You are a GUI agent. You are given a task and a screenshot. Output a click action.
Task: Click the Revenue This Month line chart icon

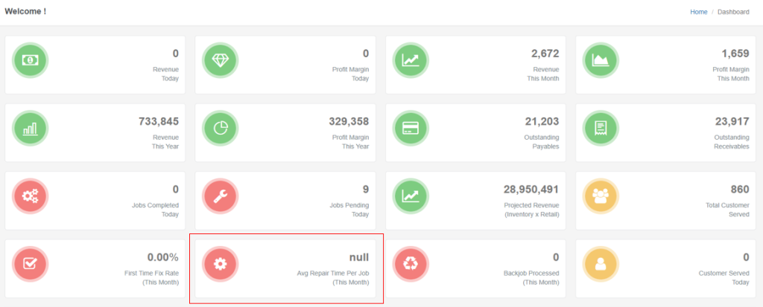(411, 61)
